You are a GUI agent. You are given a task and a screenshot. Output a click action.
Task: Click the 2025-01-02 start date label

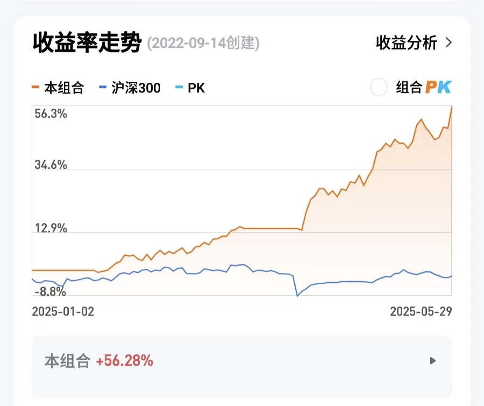63,311
